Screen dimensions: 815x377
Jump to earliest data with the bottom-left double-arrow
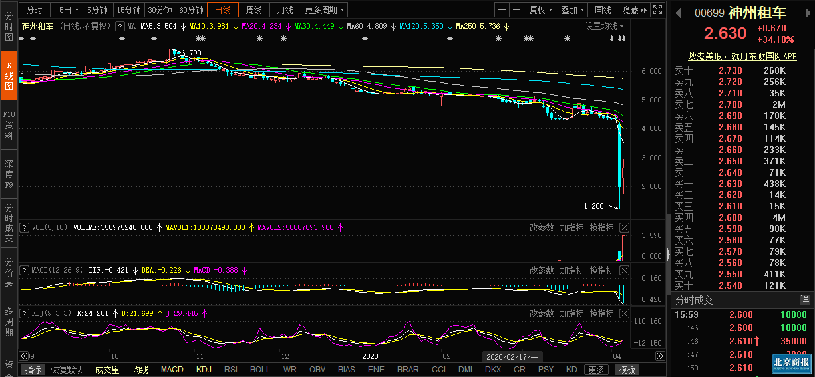tap(23, 356)
